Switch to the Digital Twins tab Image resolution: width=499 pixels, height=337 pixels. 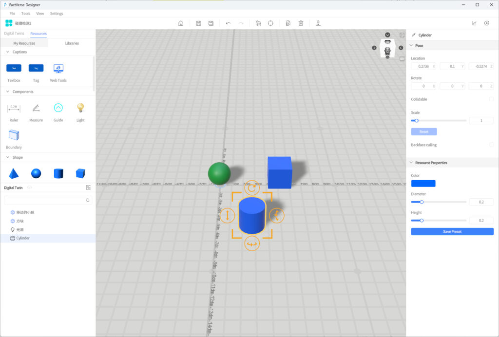coord(14,34)
